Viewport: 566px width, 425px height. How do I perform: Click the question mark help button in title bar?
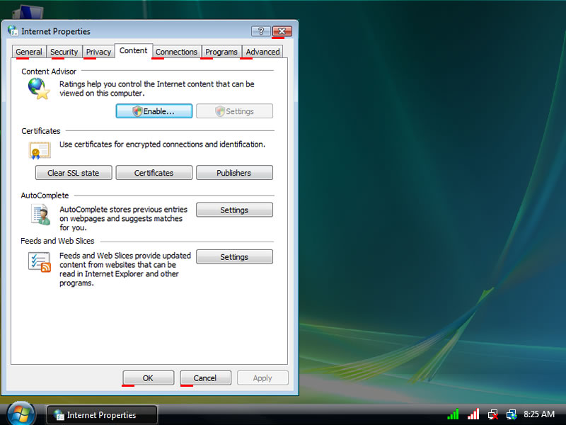pos(260,31)
